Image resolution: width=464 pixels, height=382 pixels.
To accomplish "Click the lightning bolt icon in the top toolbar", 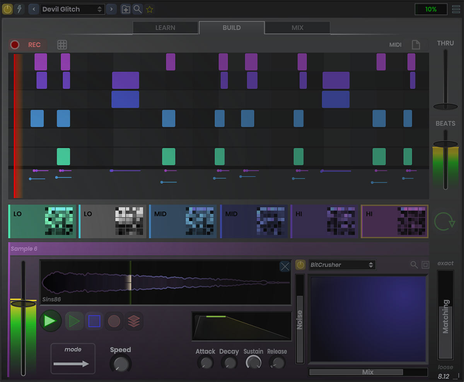I will tap(19, 9).
